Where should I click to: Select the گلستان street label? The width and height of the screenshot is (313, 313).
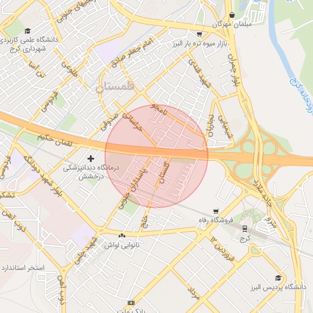[164, 173]
